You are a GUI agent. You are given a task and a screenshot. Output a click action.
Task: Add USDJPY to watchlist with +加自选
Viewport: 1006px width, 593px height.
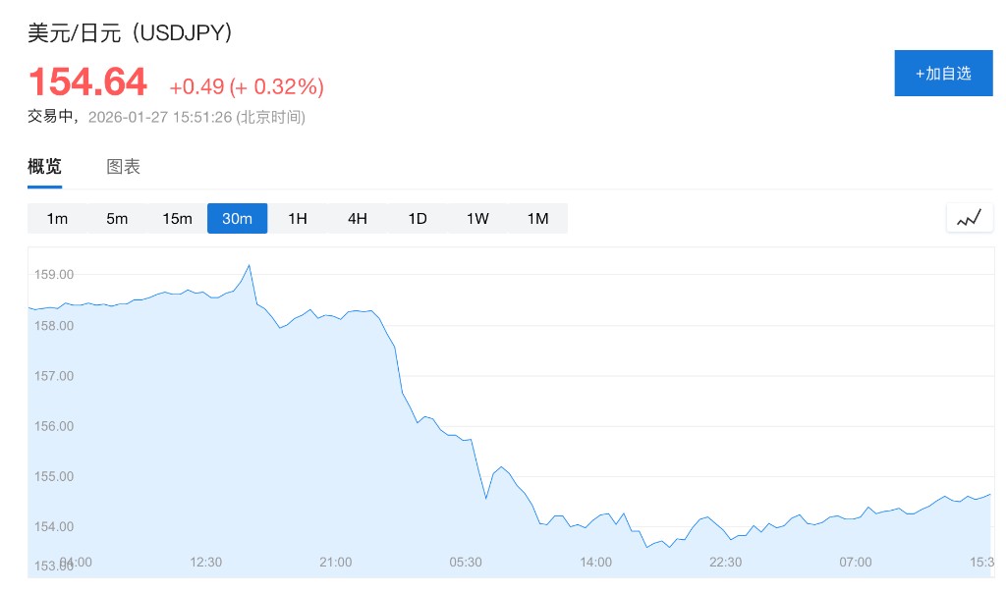coord(943,73)
